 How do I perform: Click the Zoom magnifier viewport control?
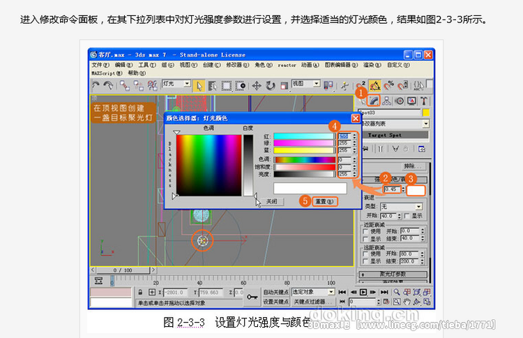(x=397, y=292)
